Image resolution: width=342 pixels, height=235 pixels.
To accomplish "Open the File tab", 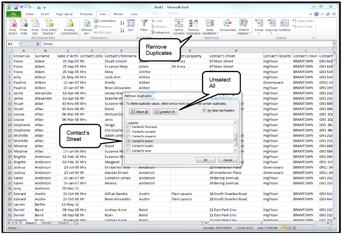I will pos(13,14).
